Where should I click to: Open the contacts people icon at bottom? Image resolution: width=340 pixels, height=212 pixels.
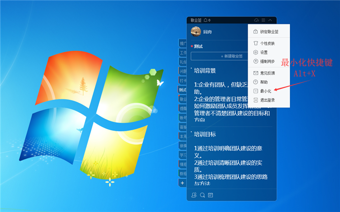point(194,195)
